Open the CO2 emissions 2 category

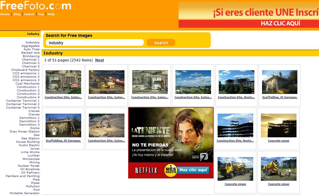pos(26,77)
